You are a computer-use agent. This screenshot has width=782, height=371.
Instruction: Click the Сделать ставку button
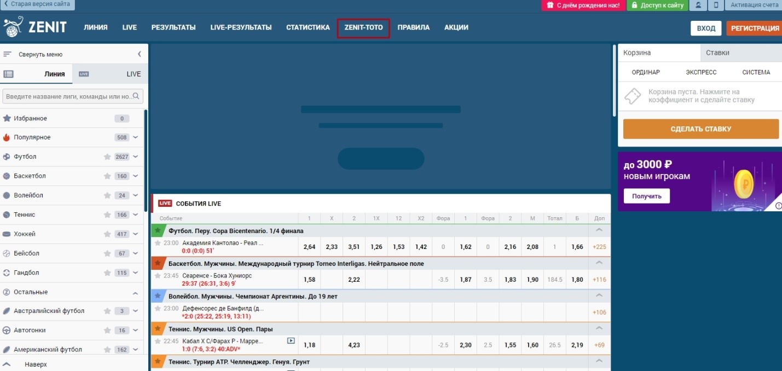click(x=700, y=129)
